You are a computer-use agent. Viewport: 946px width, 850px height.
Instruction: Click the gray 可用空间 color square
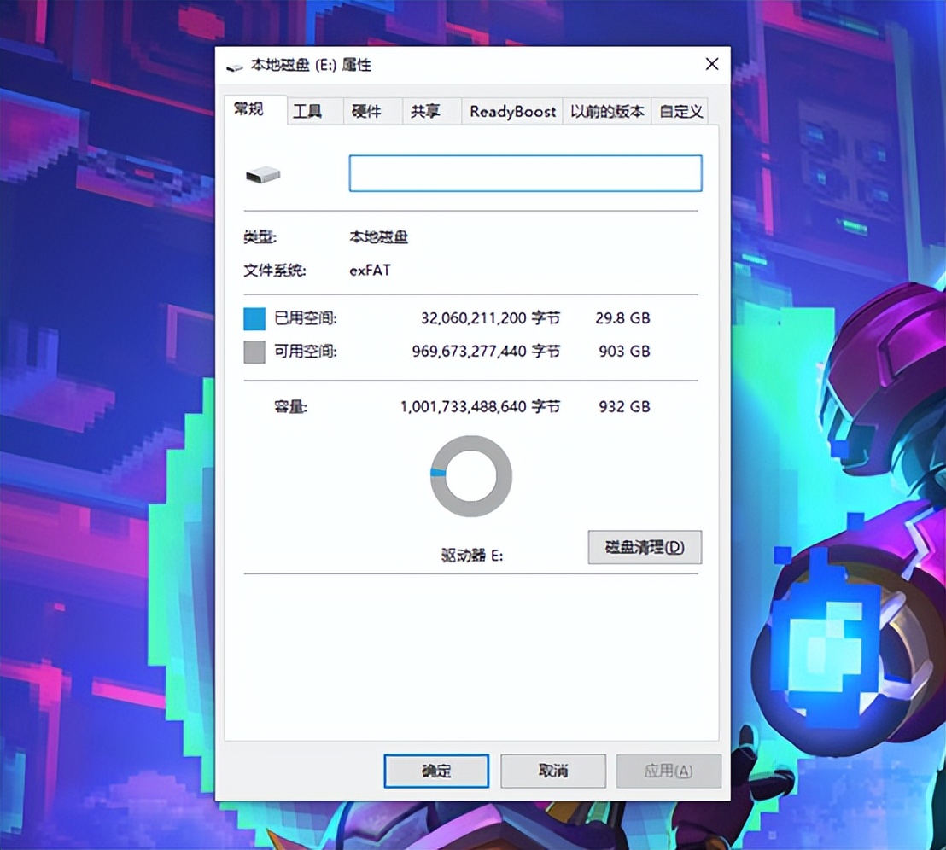point(254,352)
